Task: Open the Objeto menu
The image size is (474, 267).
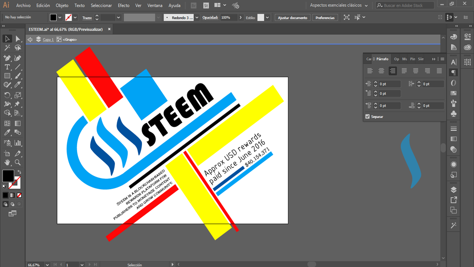Action: (x=62, y=5)
